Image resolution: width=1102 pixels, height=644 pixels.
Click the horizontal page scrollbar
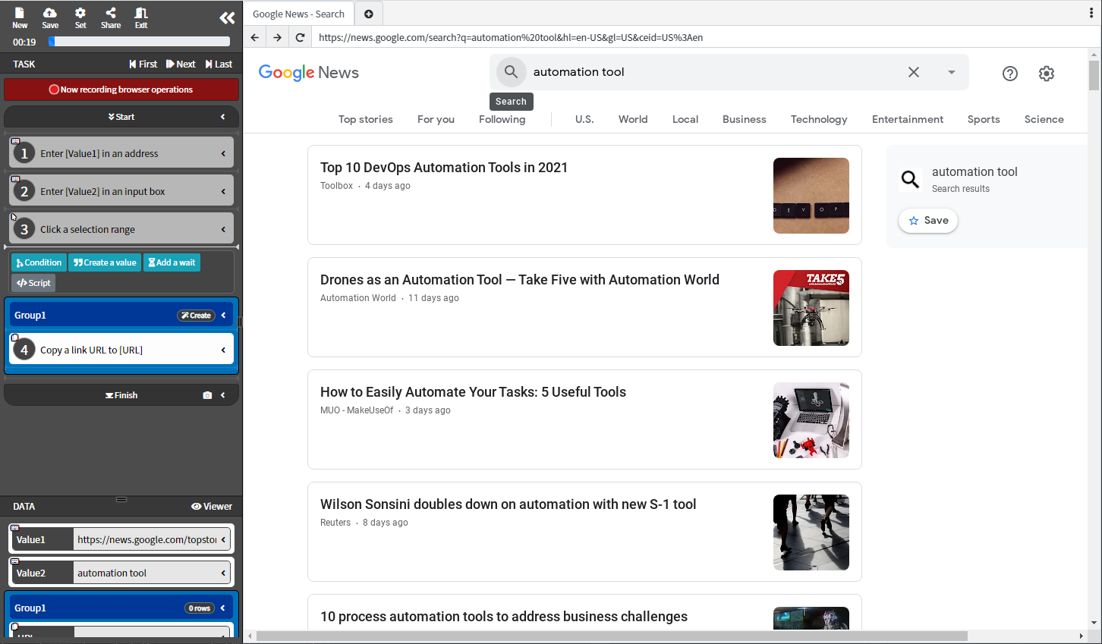[x=612, y=636]
